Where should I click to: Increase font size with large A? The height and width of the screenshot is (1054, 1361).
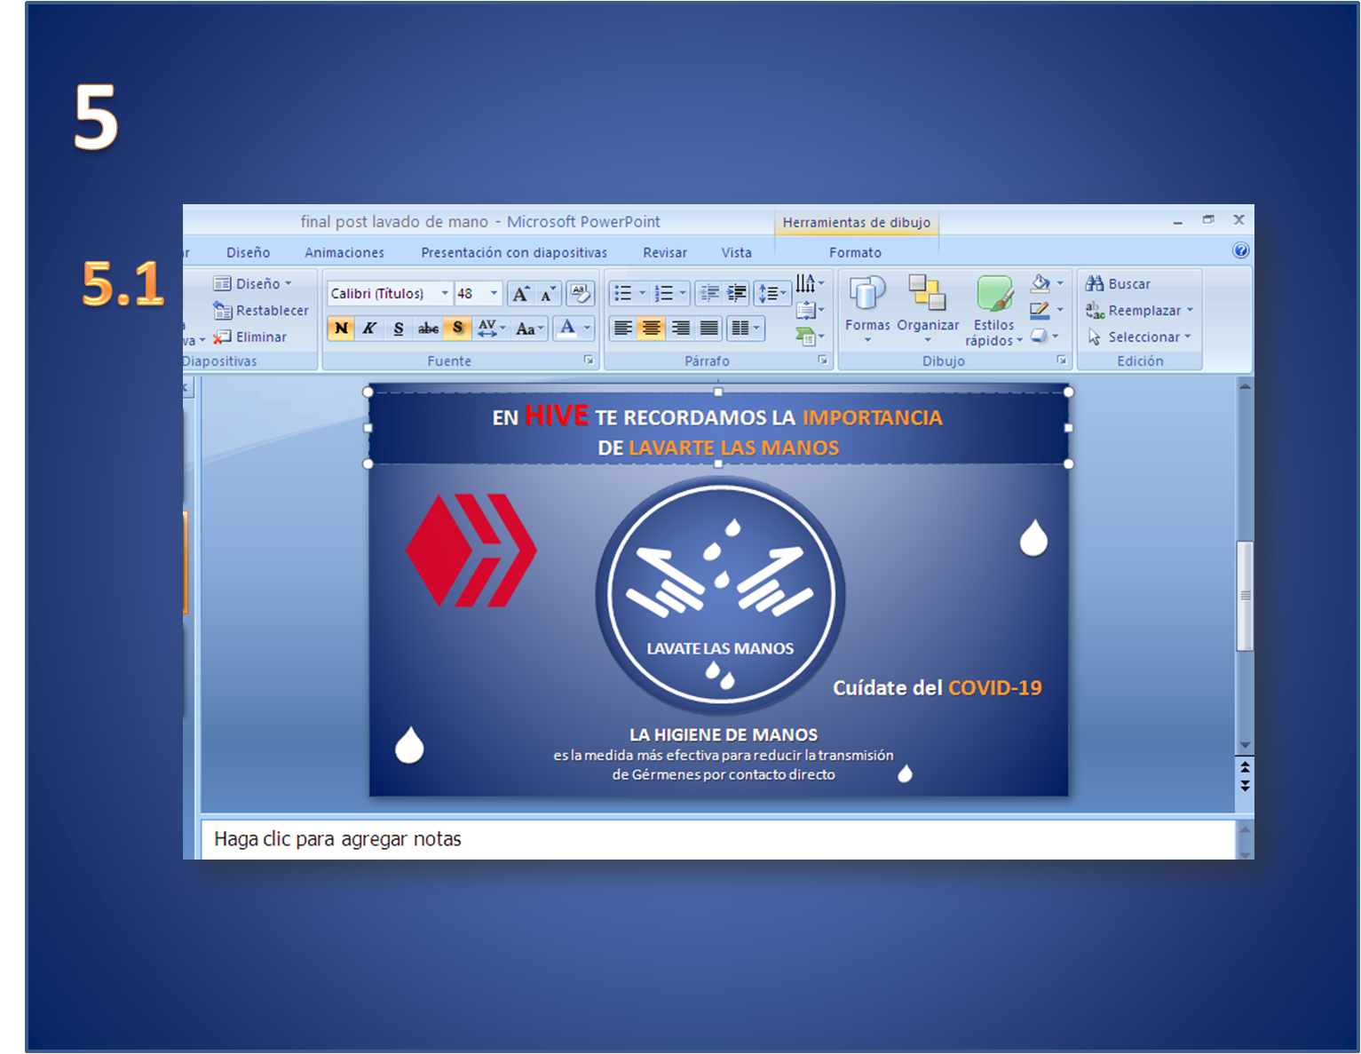pos(521,294)
